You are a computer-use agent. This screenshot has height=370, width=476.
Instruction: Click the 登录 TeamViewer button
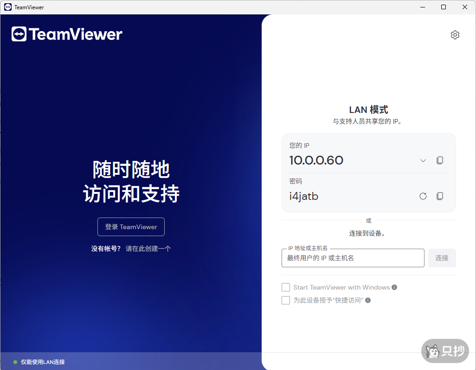(x=131, y=227)
